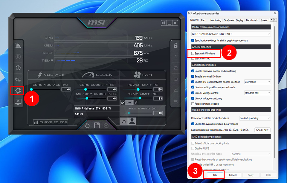The height and width of the screenshot is (183, 287).
Task: Enable automatic fan control with A icon
Action: pos(124,121)
